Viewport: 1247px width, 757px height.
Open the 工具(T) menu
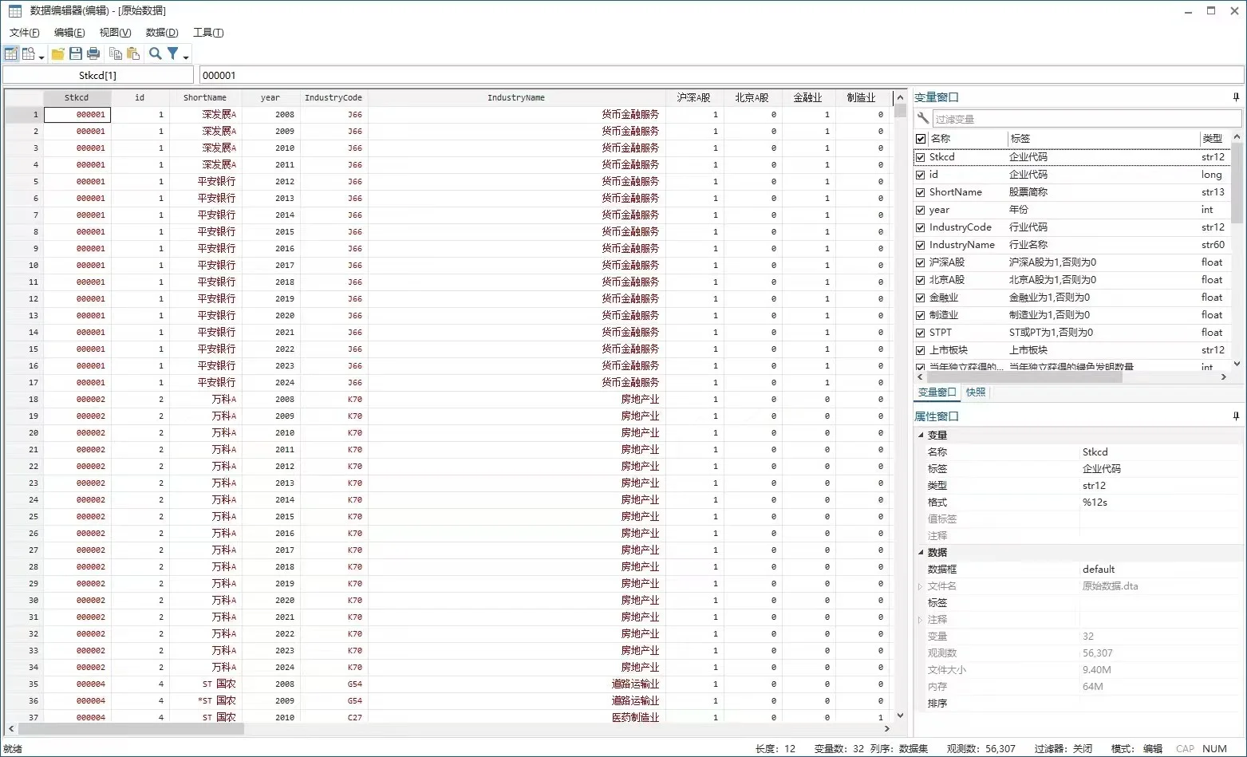click(x=208, y=33)
